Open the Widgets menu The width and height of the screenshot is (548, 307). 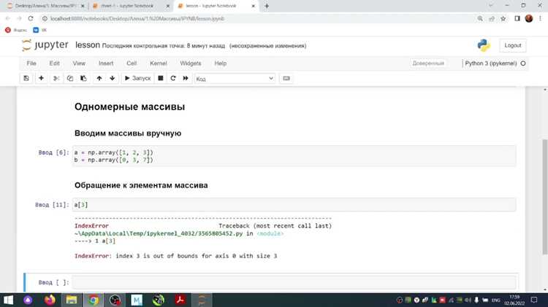coord(191,63)
